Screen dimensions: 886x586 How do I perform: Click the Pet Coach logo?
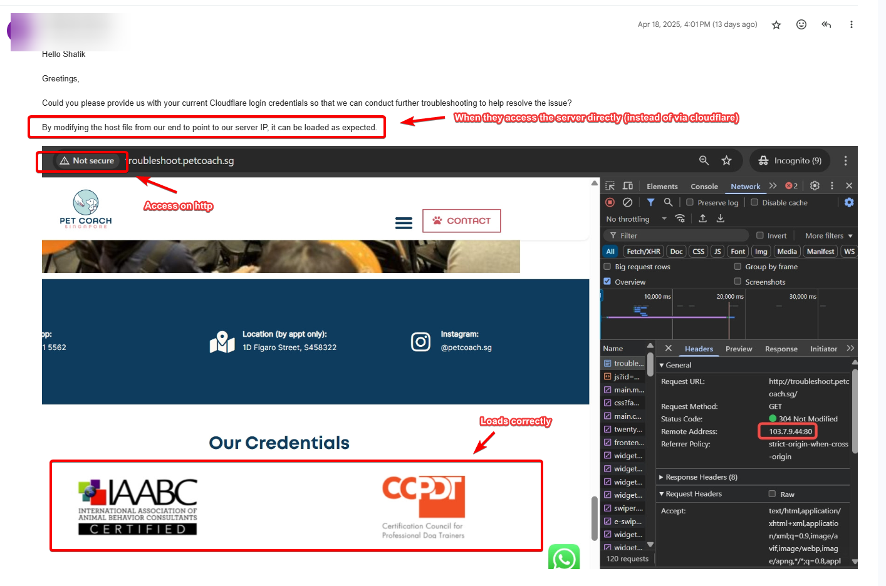[x=86, y=209]
